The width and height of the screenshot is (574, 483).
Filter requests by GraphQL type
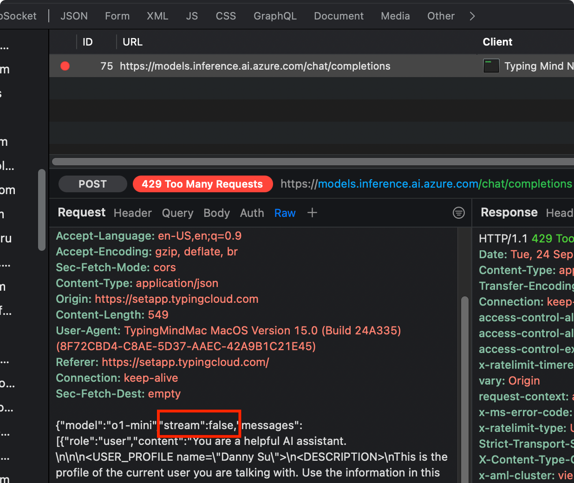coord(275,16)
